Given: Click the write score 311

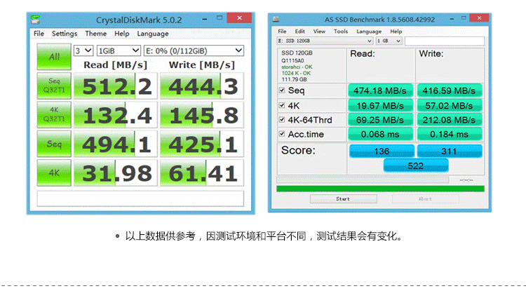Looking at the screenshot, I should pos(449,151).
